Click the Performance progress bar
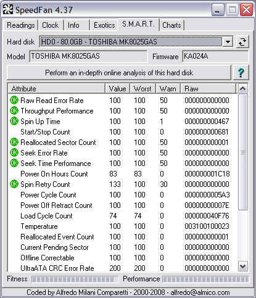 (205, 279)
